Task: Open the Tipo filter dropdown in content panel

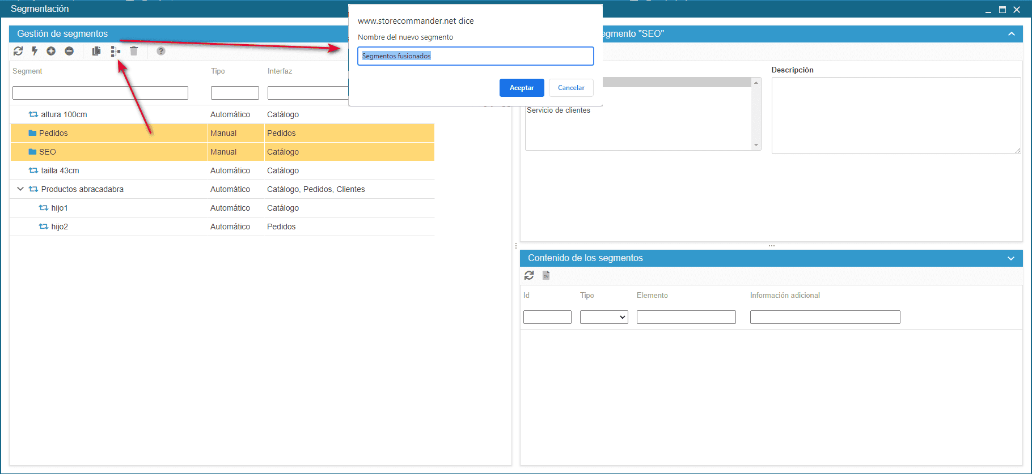Action: point(604,317)
